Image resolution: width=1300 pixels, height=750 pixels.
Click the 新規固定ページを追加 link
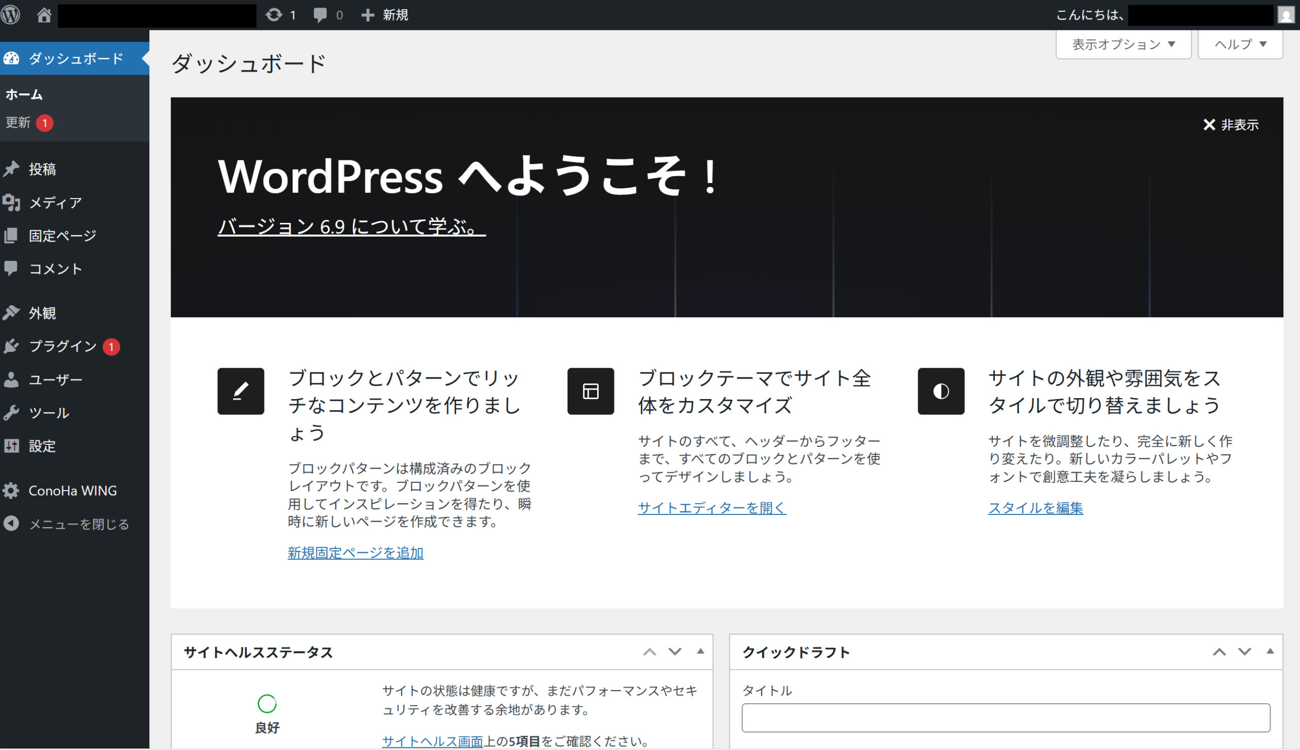click(355, 552)
